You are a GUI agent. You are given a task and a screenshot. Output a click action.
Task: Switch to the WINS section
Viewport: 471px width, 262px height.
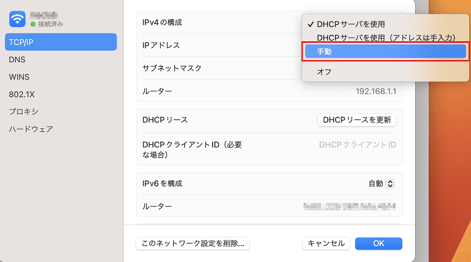point(19,77)
